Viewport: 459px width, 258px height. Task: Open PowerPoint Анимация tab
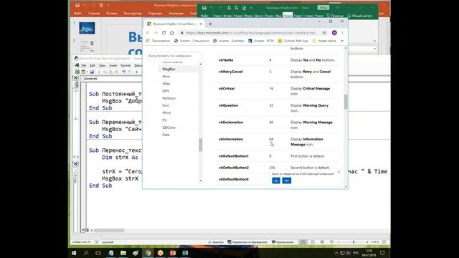[x=176, y=14]
